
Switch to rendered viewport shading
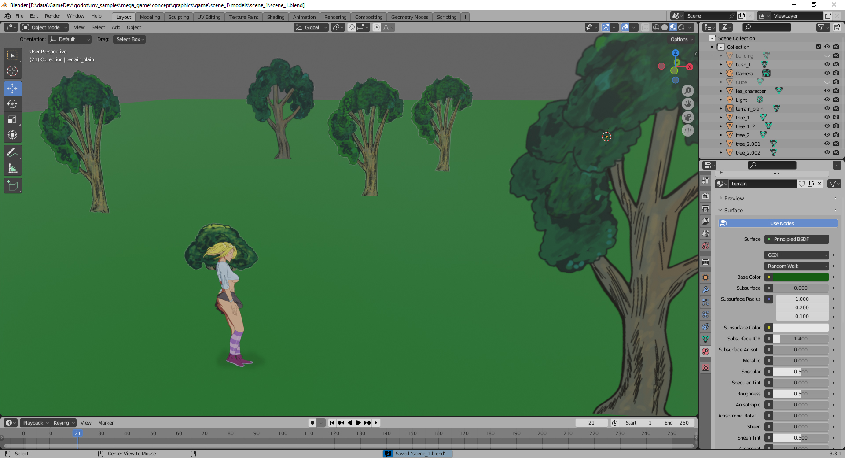(681, 27)
